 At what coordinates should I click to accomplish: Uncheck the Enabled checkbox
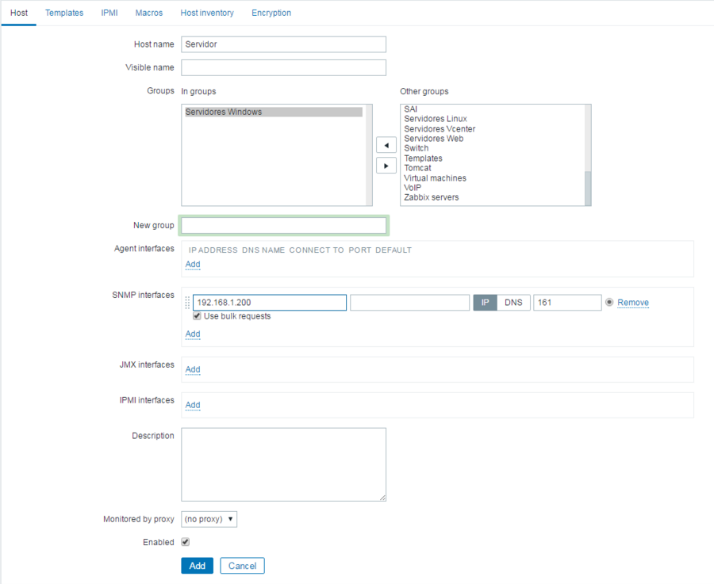pos(186,542)
